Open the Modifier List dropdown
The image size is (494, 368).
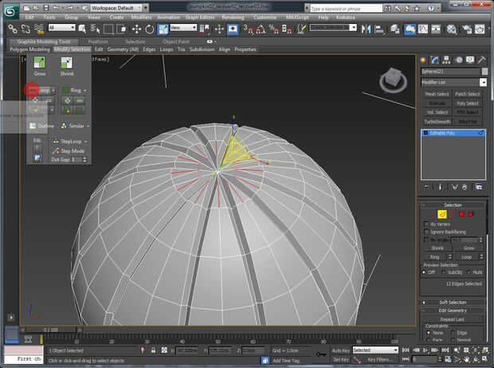pyautogui.click(x=483, y=82)
